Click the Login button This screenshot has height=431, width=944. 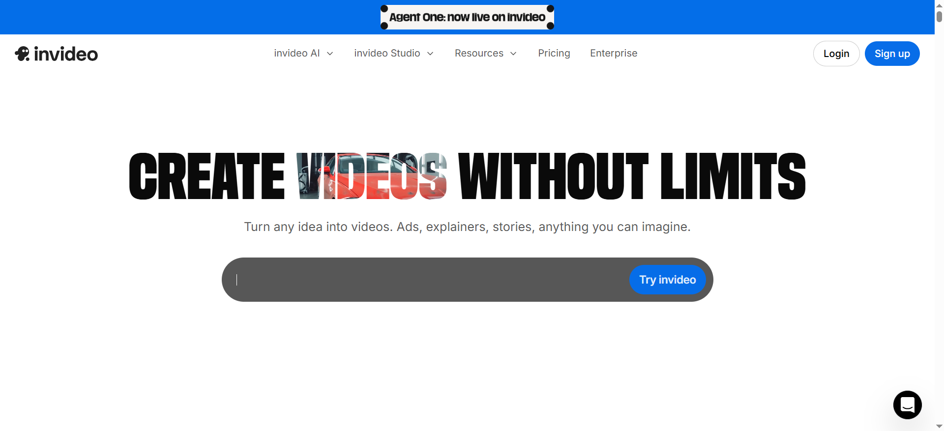[x=836, y=54]
